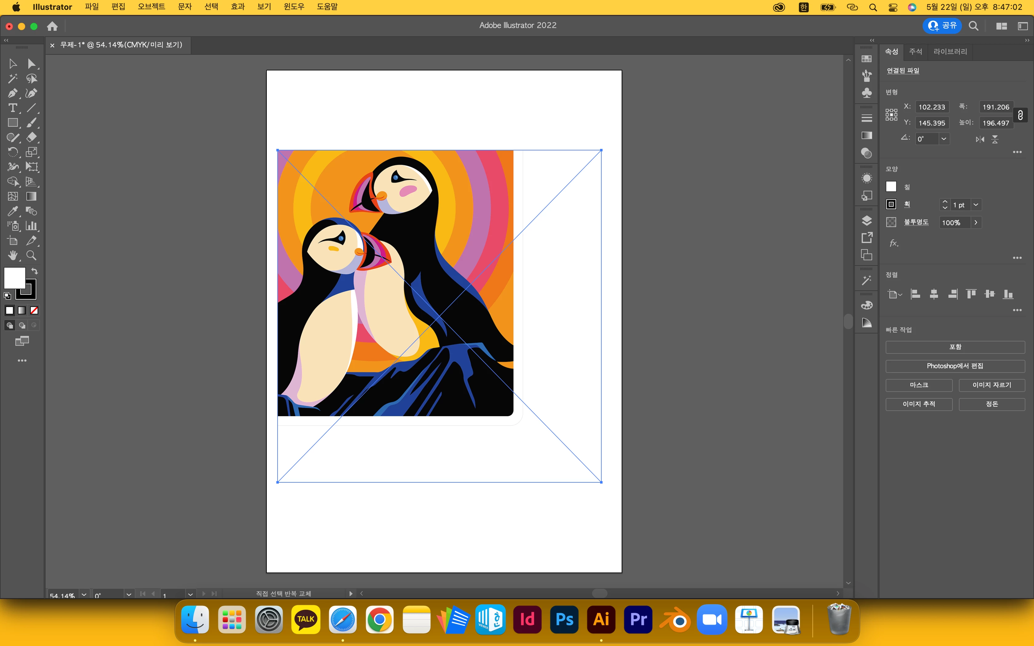1034x646 pixels.
Task: Expand the opacity slider arrow
Action: (976, 223)
